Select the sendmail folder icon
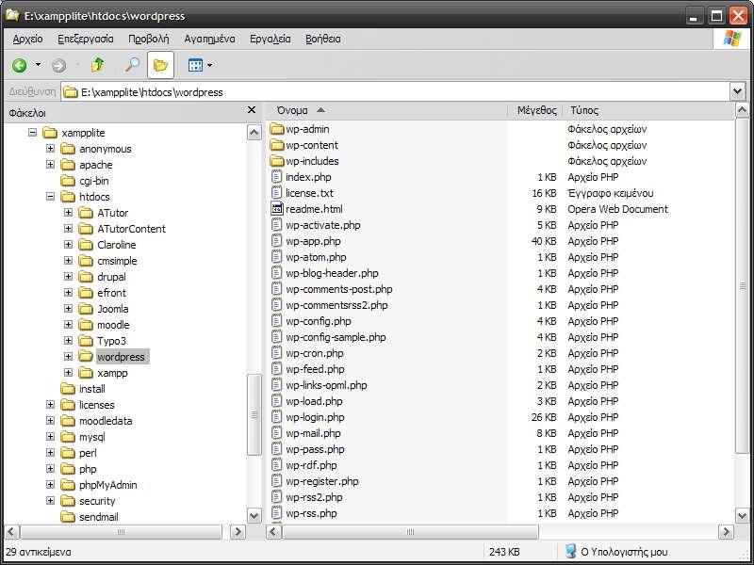This screenshot has height=565, width=754. pyautogui.click(x=68, y=517)
